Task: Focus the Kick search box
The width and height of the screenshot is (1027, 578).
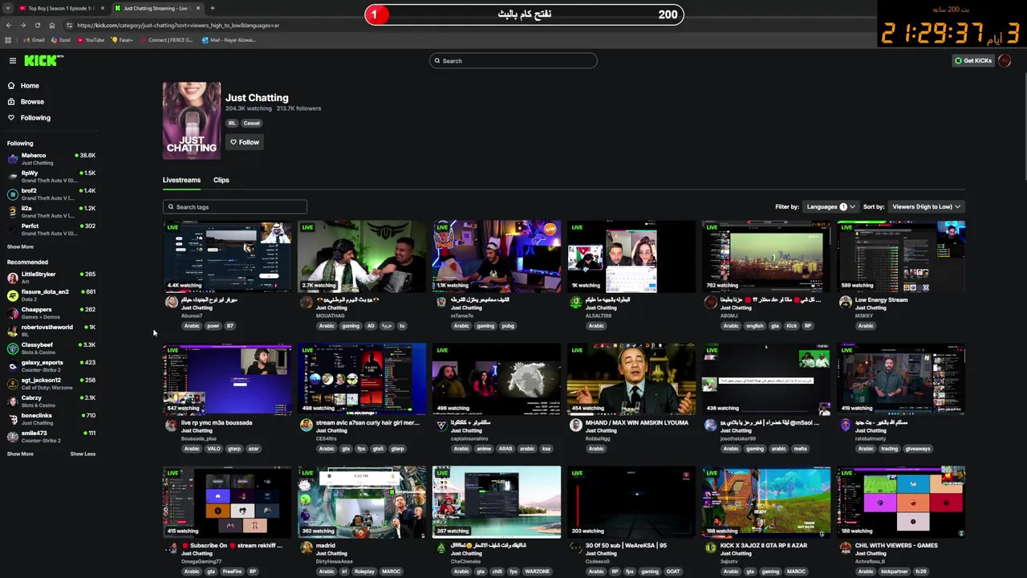Action: pyautogui.click(x=513, y=61)
